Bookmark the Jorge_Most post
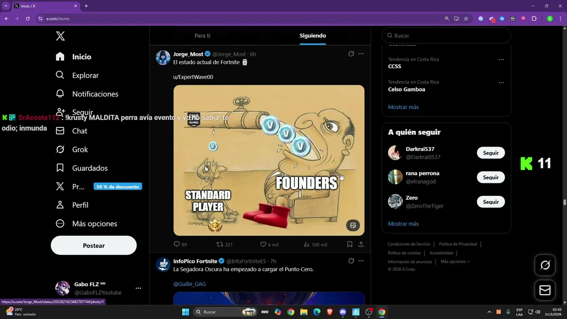 pyautogui.click(x=350, y=244)
